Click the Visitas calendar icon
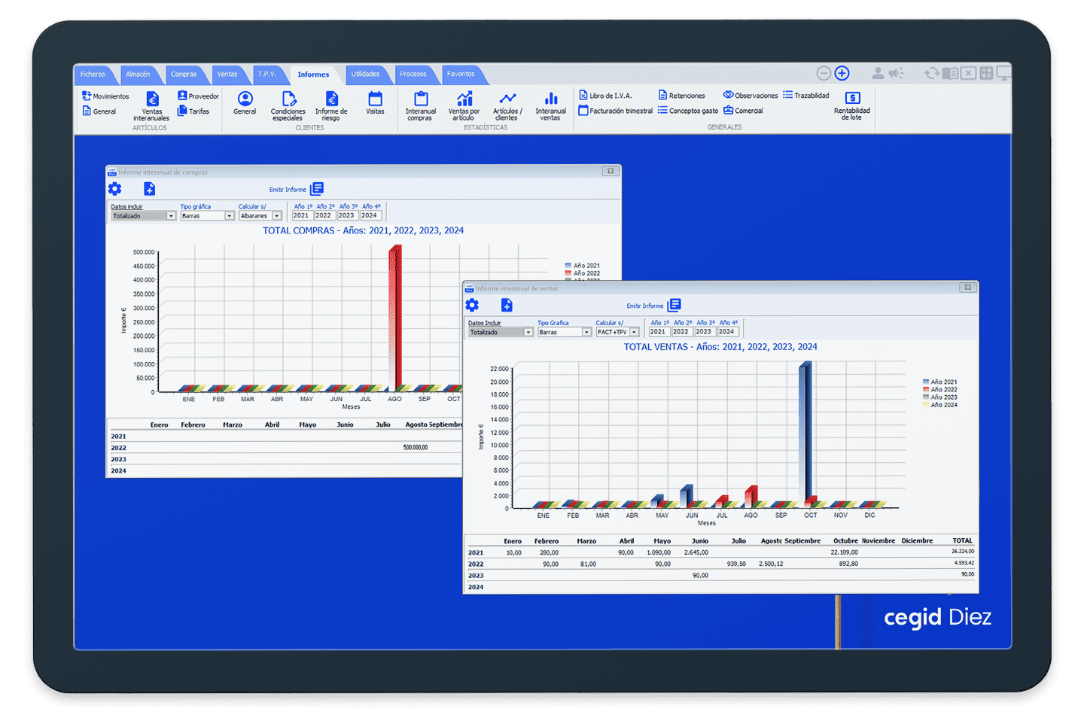The image size is (1084, 715). click(375, 103)
